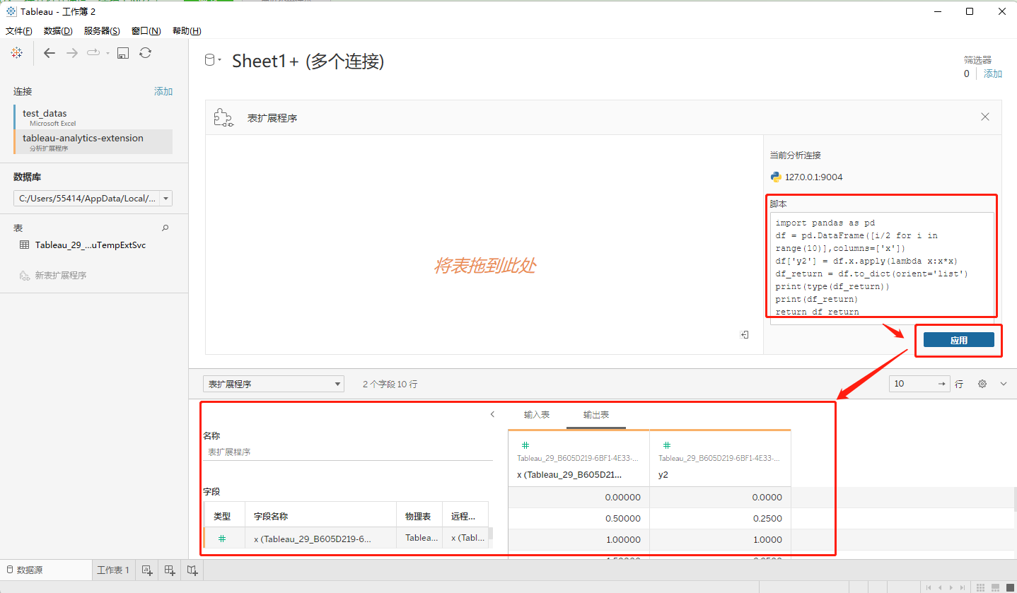Click the collapse-panel icon in the canvas corner
The width and height of the screenshot is (1017, 593).
[744, 335]
